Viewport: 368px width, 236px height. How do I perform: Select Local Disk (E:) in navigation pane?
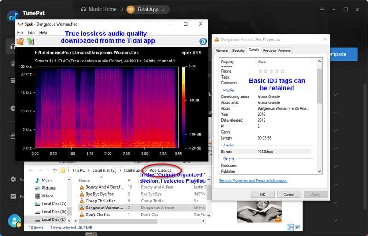[53, 219]
